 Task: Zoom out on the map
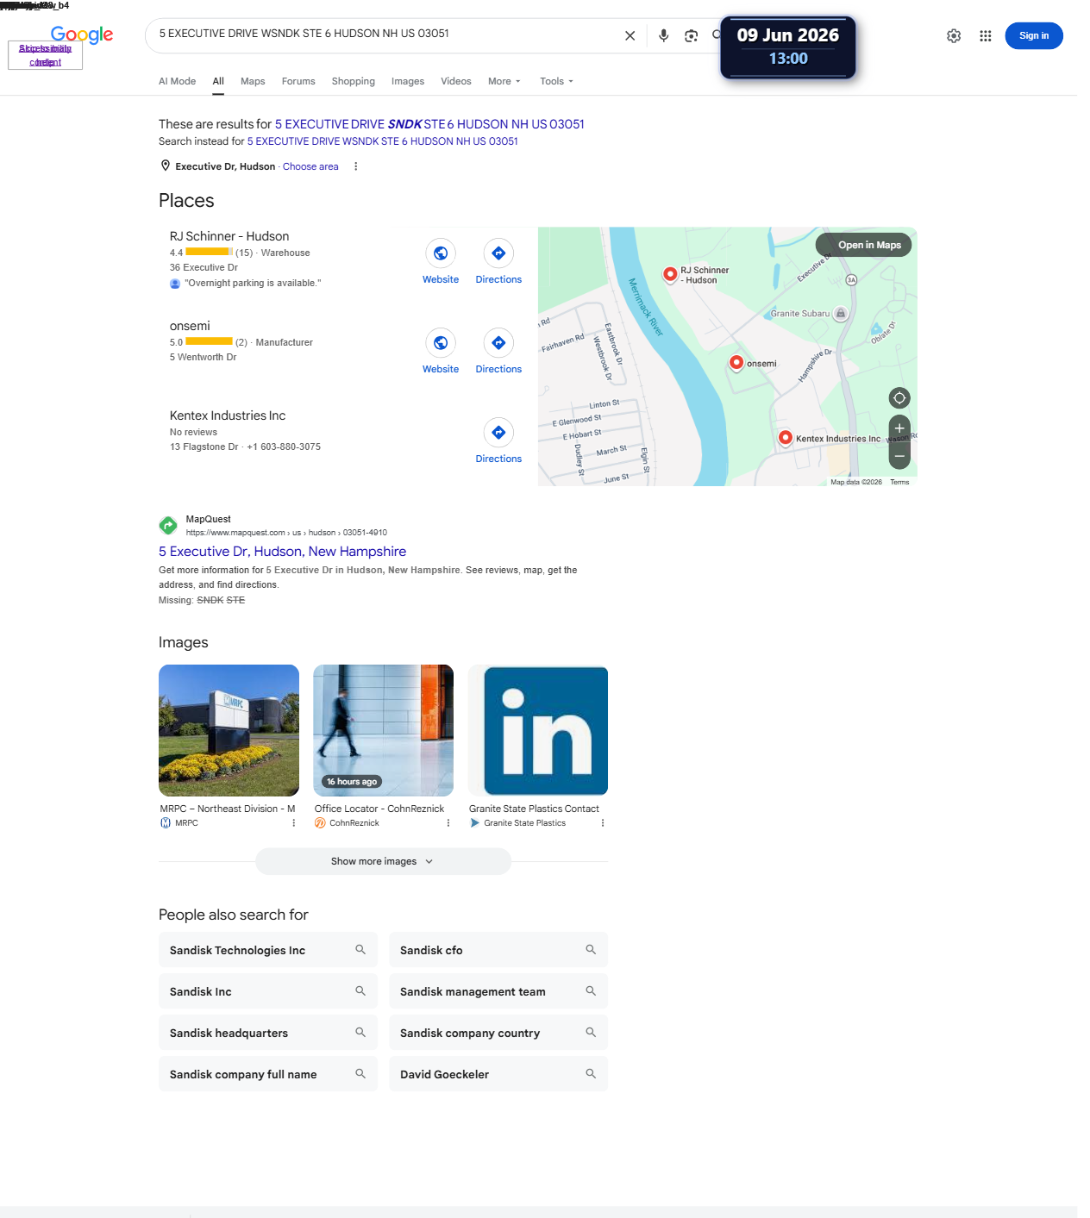899,456
